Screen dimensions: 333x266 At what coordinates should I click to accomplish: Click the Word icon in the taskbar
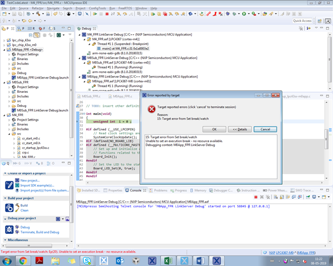point(200,260)
